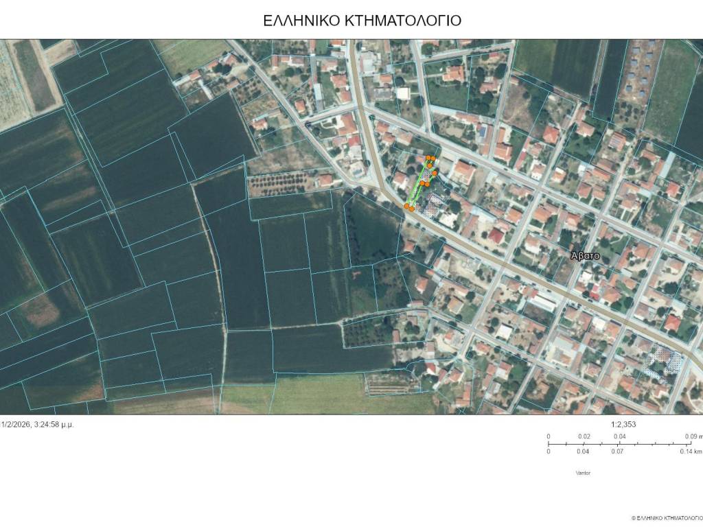This screenshot has width=703, height=527.
Task: Click the 1:2,353 map scale ratio
Action: click(623, 424)
